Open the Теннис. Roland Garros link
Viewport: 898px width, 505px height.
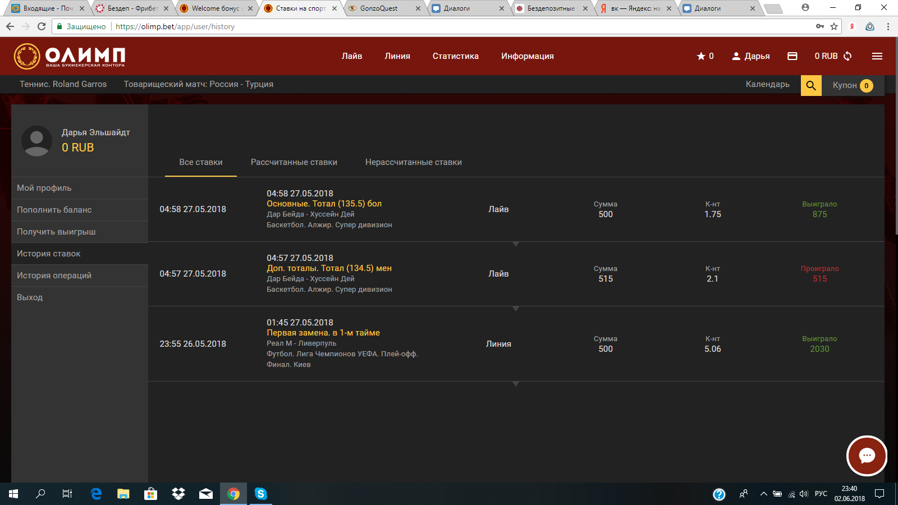(x=63, y=84)
